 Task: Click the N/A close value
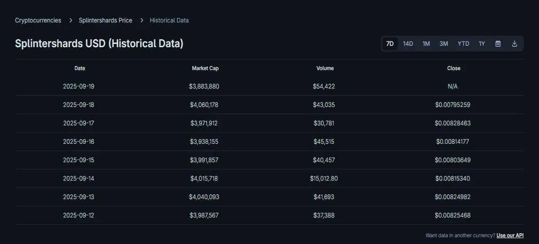(x=453, y=86)
